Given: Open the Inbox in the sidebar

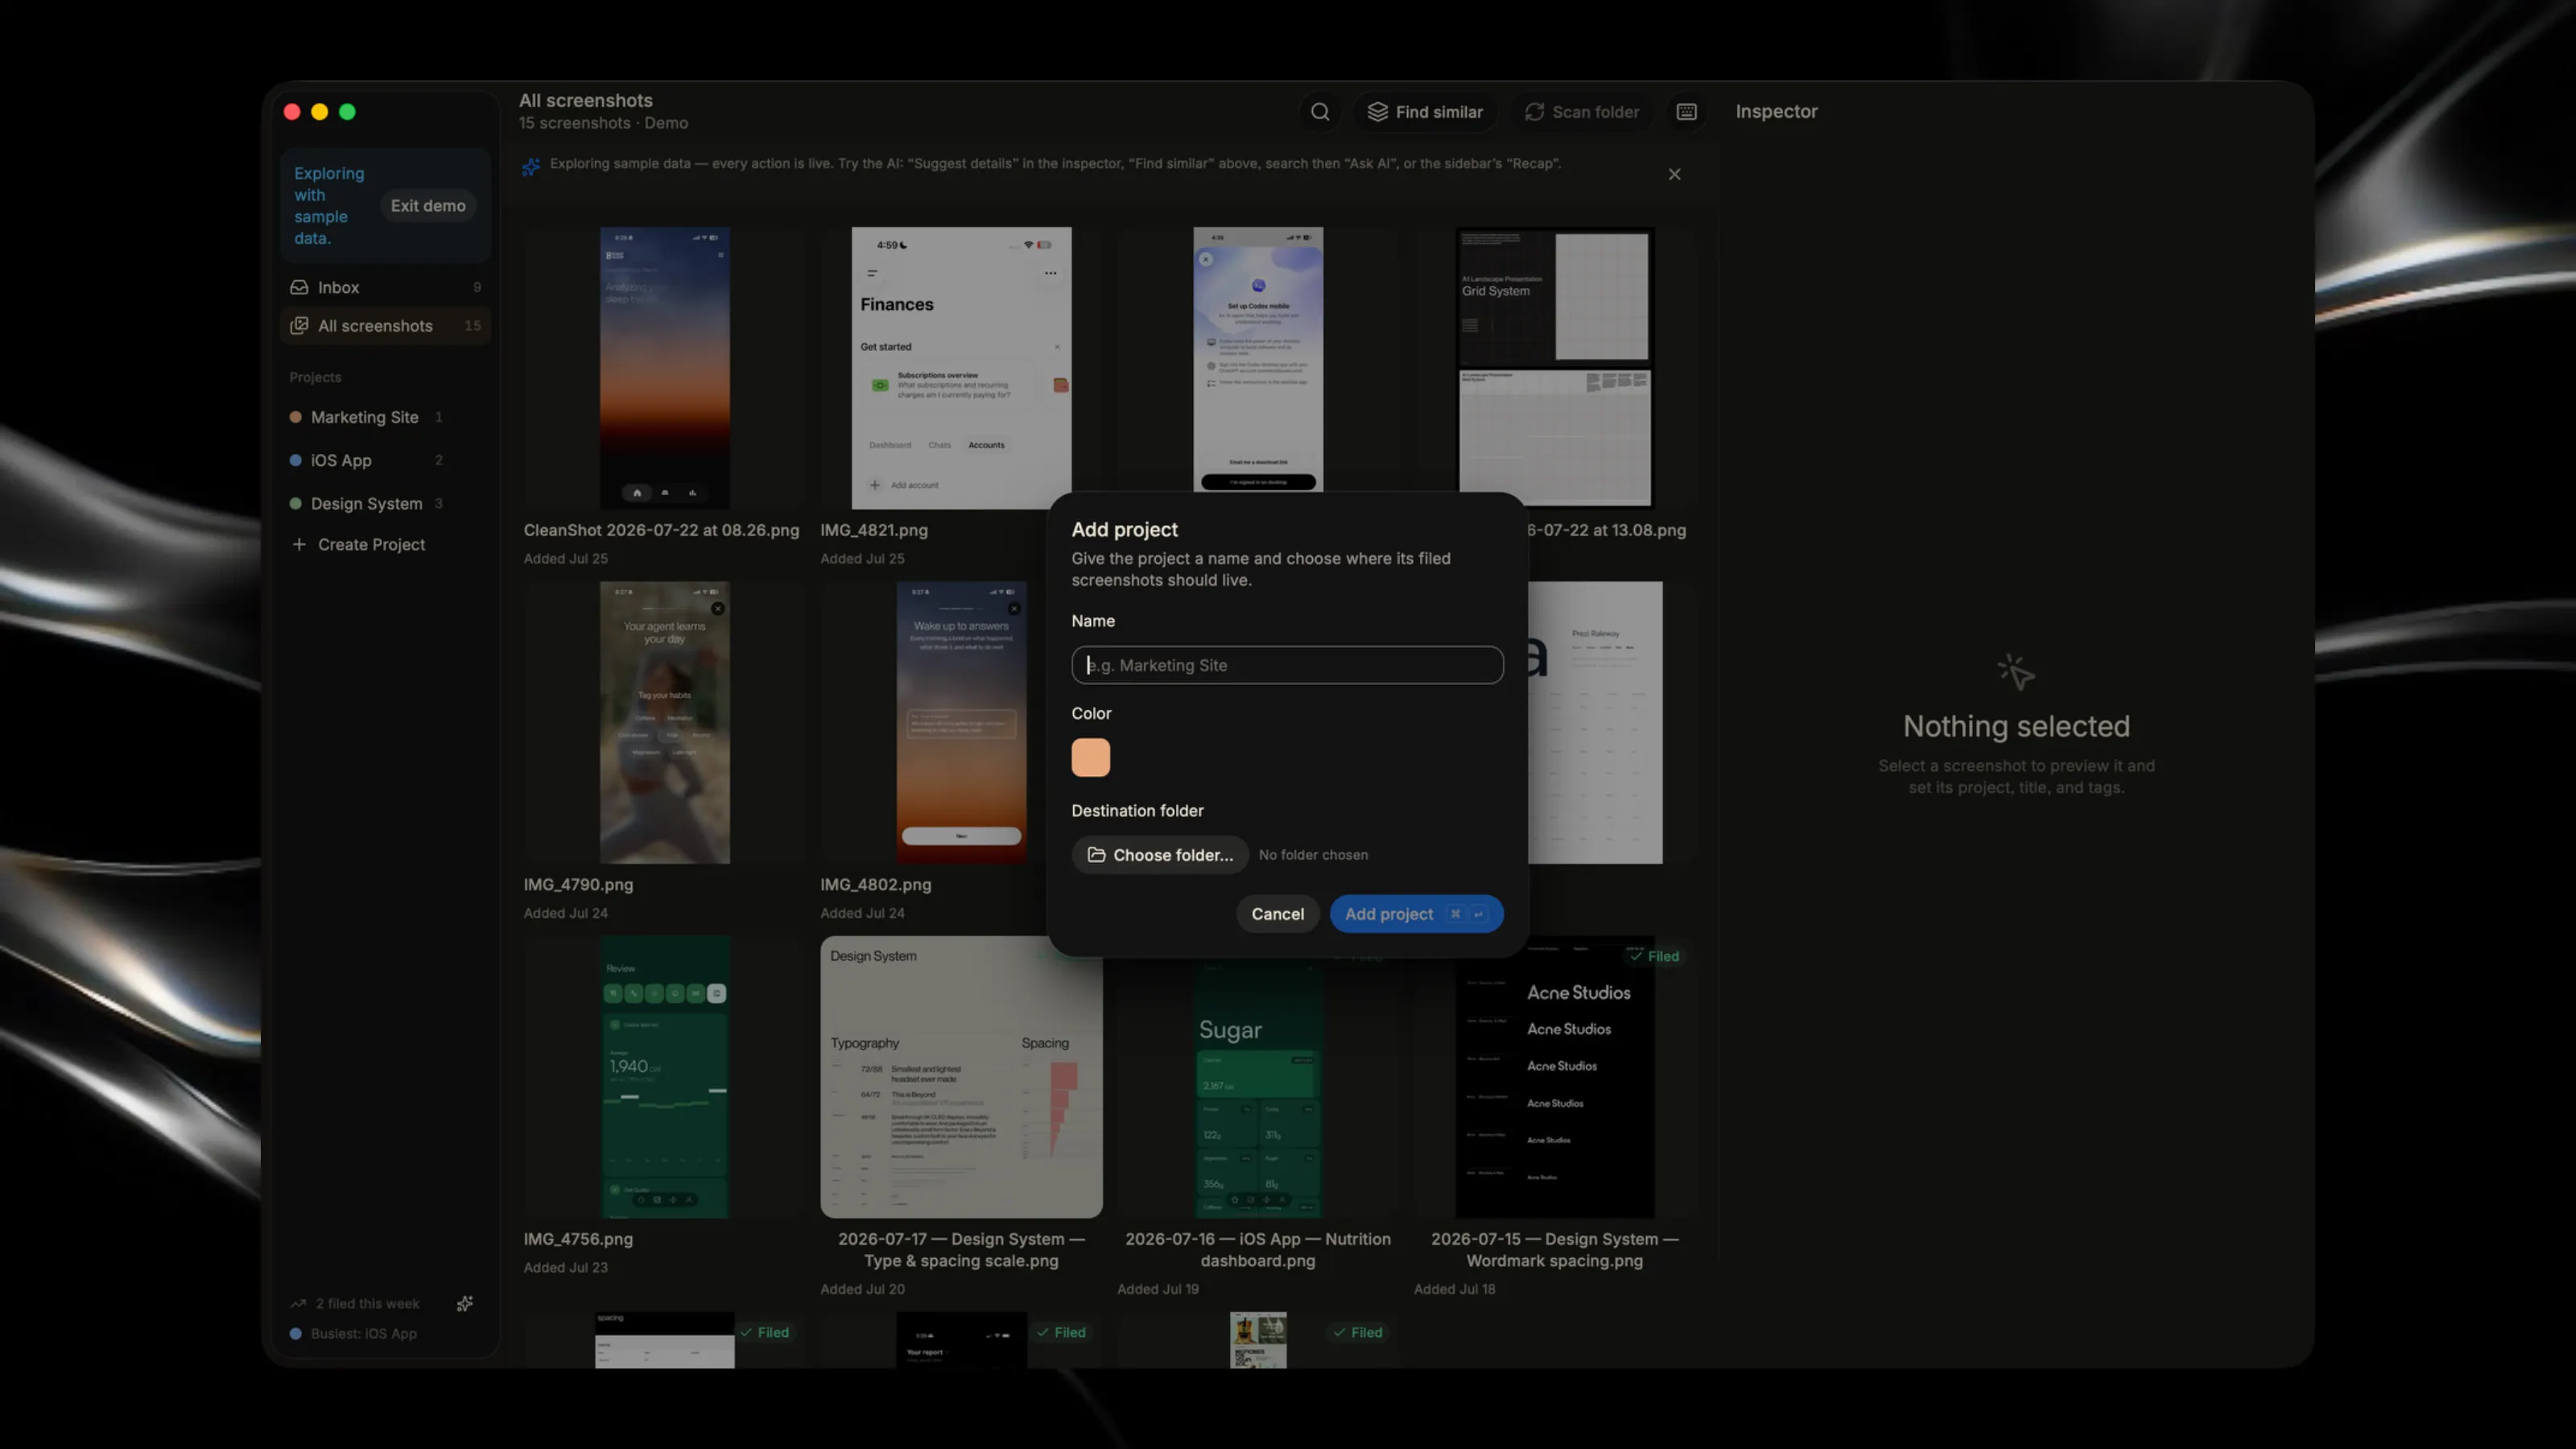Looking at the screenshot, I should 386,287.
